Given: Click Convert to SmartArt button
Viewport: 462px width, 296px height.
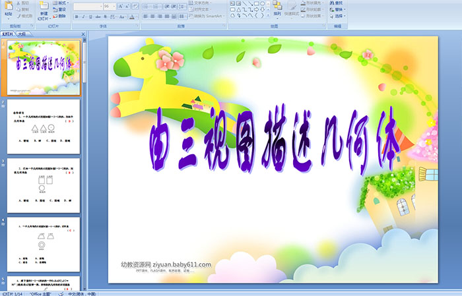Looking at the screenshot, I should tap(207, 16).
